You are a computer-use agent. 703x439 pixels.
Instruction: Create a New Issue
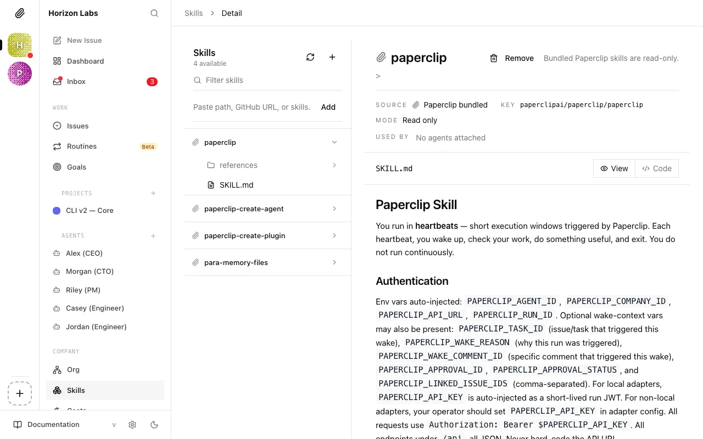coord(105,40)
